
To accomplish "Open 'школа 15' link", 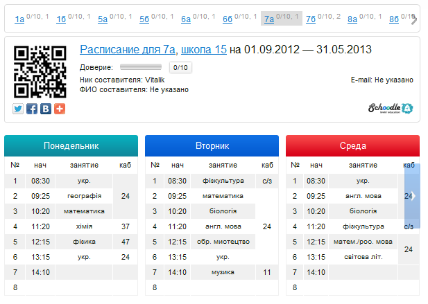I will coord(204,50).
